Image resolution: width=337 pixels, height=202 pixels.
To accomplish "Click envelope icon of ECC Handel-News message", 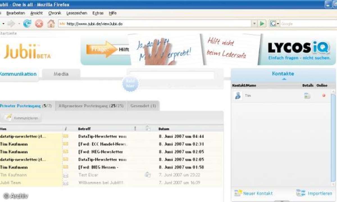I will [x=66, y=144].
